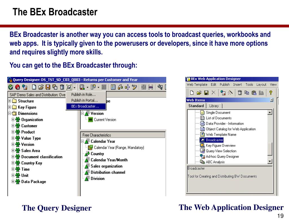Create a new query in Query Designer
The image size is (289, 223).
(x=34, y=87)
